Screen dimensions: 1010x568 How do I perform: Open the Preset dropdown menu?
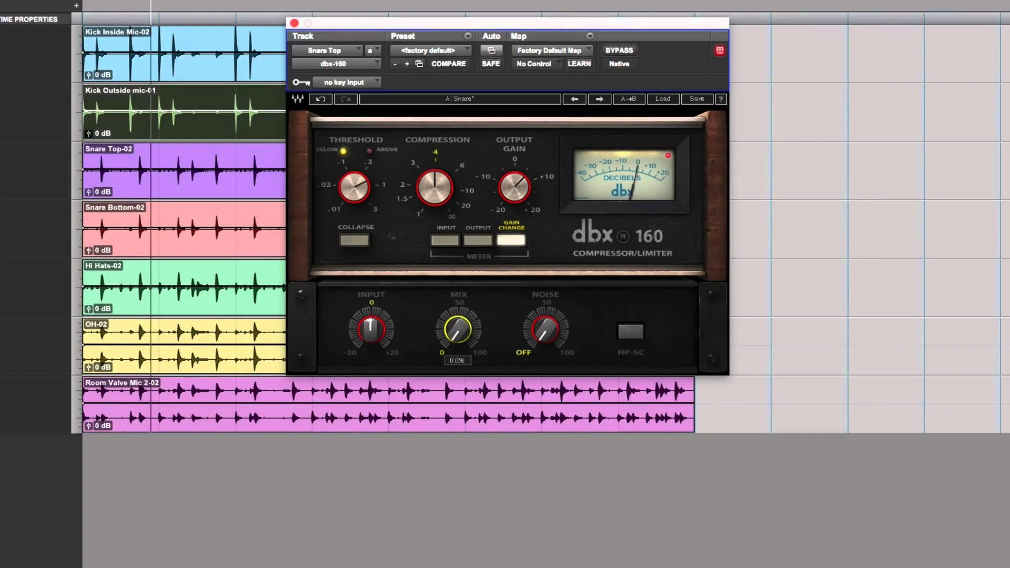pos(430,50)
